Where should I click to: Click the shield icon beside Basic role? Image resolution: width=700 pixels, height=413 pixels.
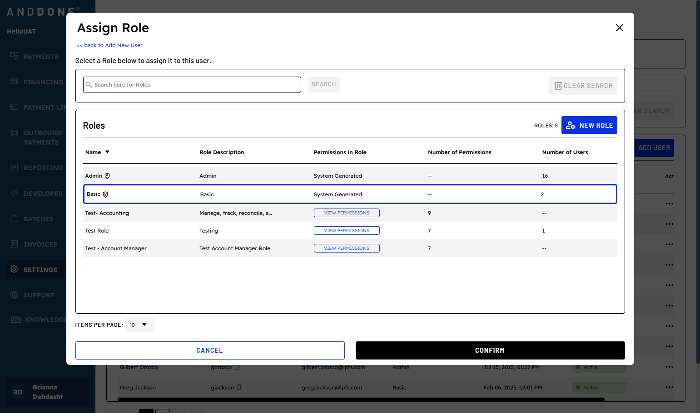coord(105,194)
